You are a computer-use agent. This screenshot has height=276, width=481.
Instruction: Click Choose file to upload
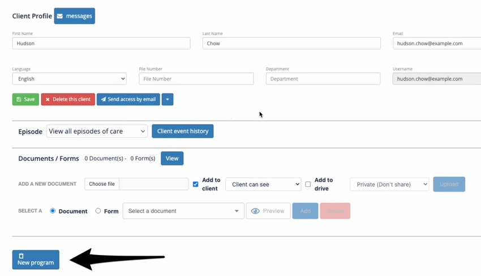[102, 184]
